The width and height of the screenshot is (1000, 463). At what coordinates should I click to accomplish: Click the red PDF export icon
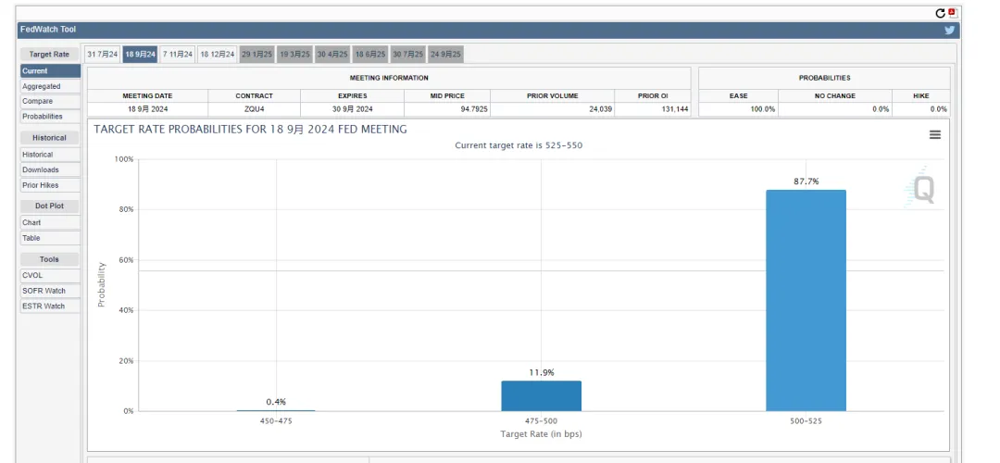point(952,13)
